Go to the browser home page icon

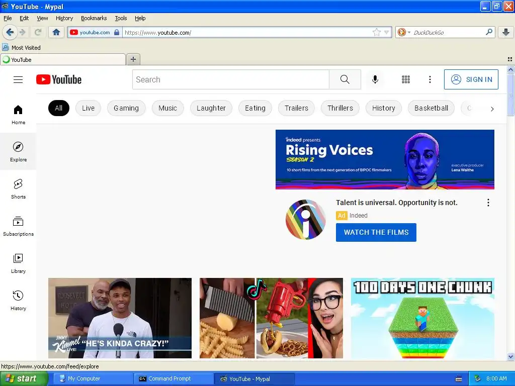56,32
